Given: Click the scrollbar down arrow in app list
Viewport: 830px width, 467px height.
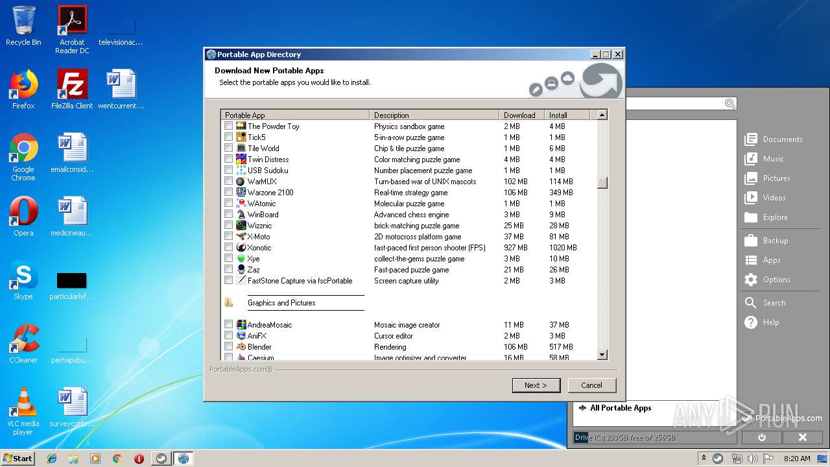Looking at the screenshot, I should (602, 354).
